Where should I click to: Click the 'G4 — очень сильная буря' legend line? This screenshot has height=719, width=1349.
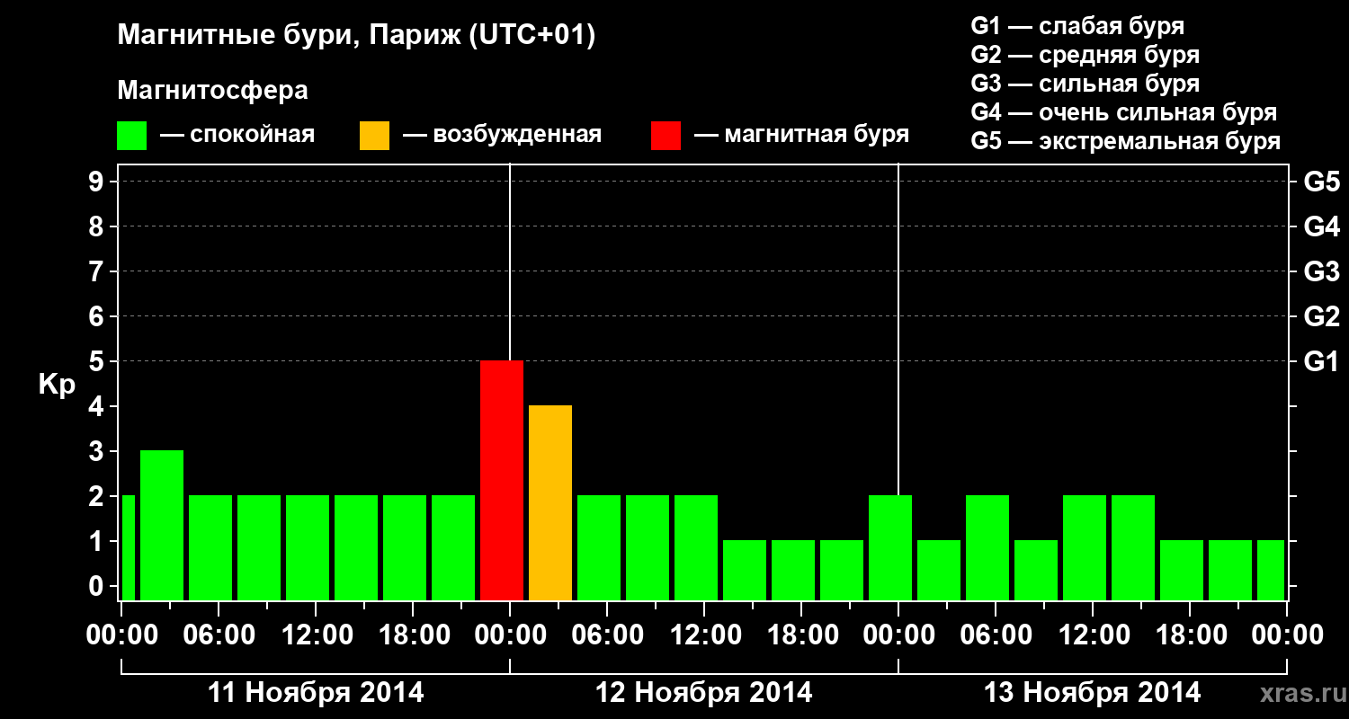[x=1124, y=112]
